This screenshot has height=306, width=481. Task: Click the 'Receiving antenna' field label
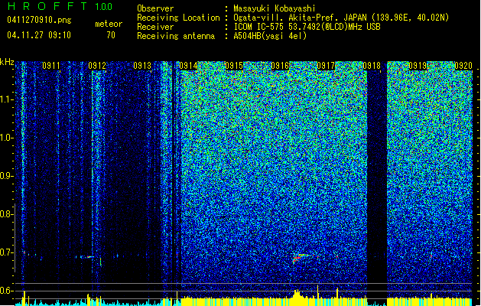tap(176, 36)
